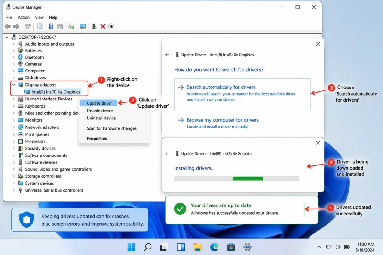383x255 pixels.
Task: Show hidden system tray icons chevron
Action: click(319, 247)
